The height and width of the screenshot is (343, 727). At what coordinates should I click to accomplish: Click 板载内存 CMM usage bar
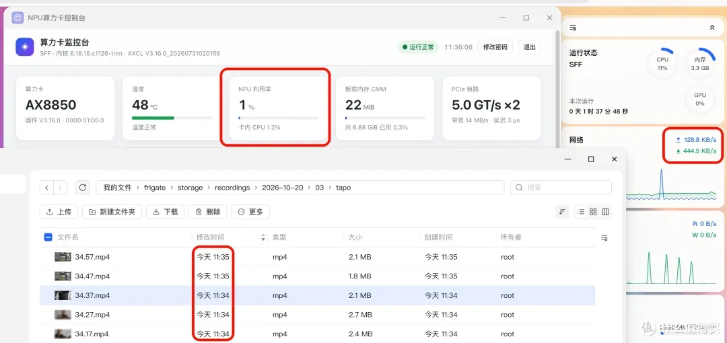click(x=385, y=118)
